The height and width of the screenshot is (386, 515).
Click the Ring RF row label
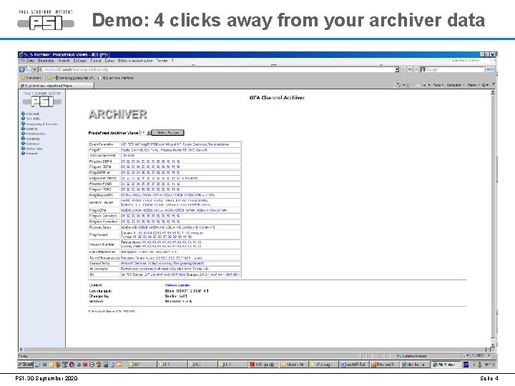coord(95,150)
